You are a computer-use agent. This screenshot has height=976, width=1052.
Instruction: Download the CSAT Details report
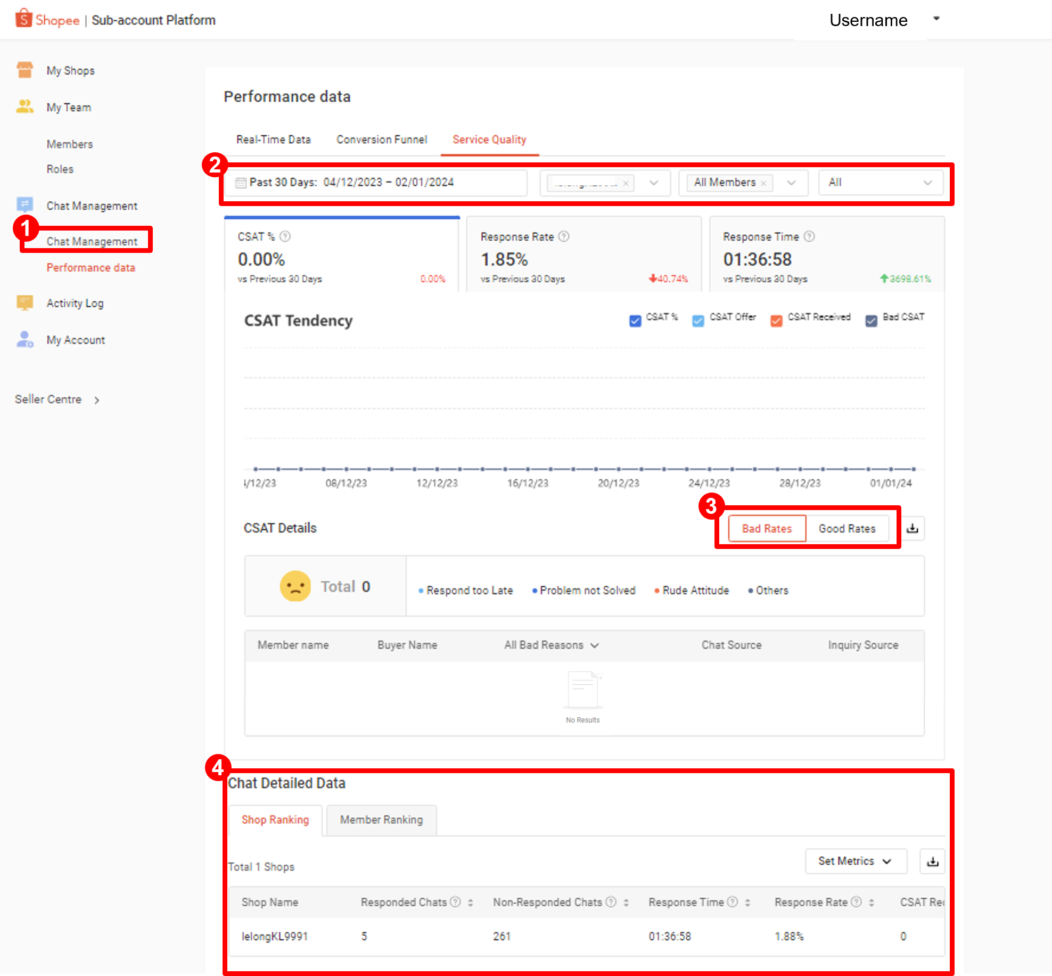[913, 528]
